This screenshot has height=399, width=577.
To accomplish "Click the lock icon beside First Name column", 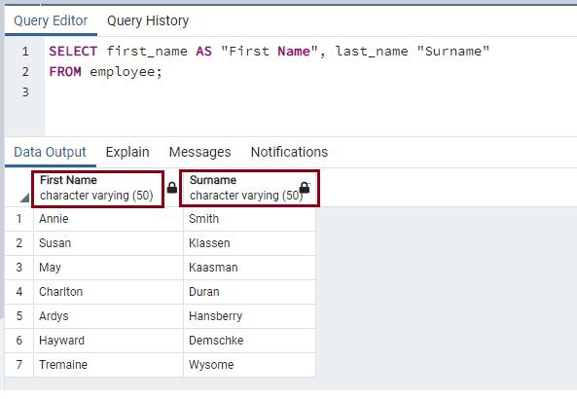I will (172, 188).
